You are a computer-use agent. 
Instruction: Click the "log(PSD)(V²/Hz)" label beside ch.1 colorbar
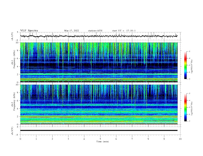(x=192, y=67)
